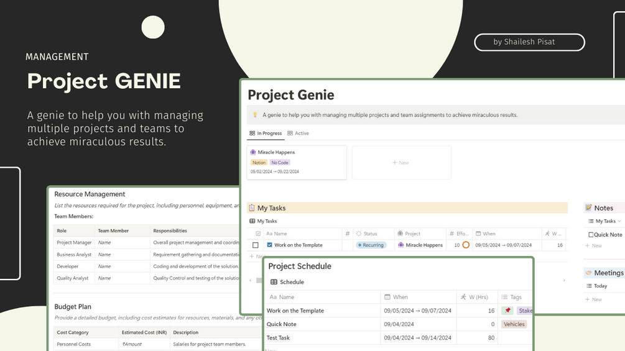Click the Tags column header
The image size is (625, 351).
click(x=511, y=297)
